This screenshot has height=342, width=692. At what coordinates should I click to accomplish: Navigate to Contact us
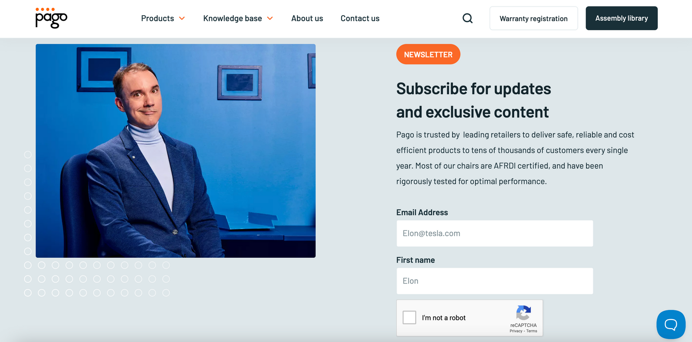(360, 18)
